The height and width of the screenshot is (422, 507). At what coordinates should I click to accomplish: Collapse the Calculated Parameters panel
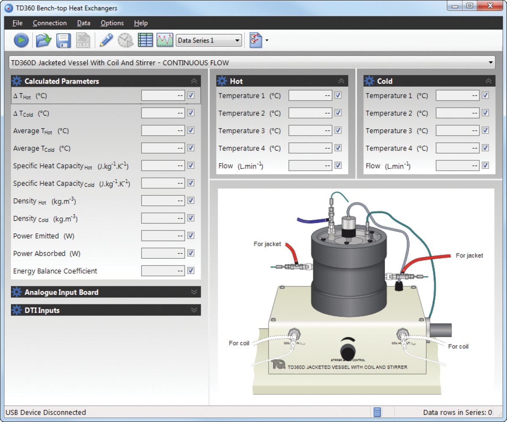194,81
